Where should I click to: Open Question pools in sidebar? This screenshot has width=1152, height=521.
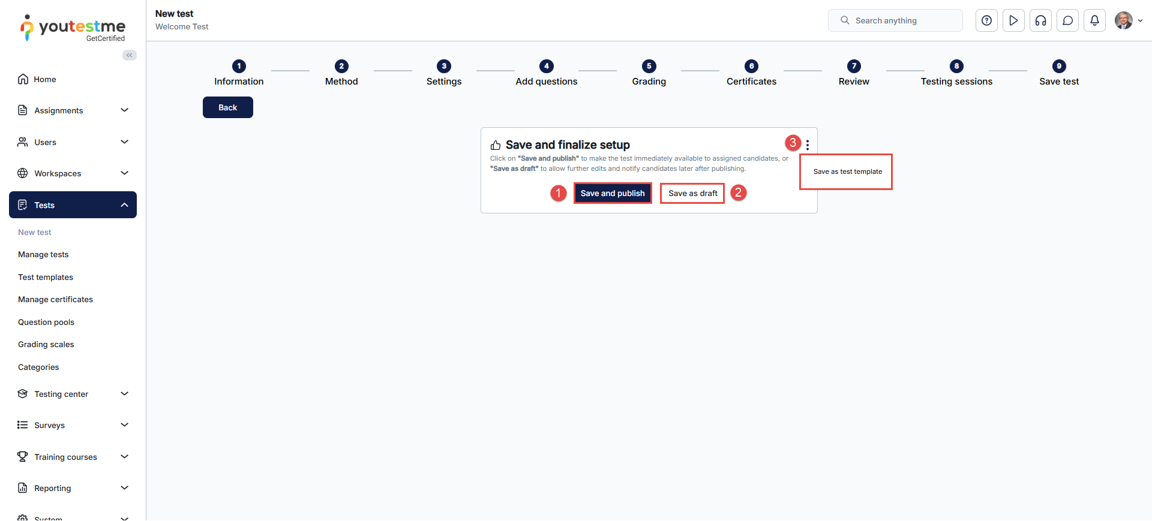[x=46, y=322]
